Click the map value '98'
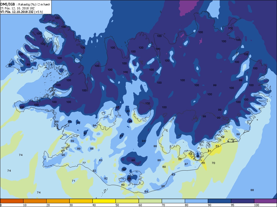 130,121
